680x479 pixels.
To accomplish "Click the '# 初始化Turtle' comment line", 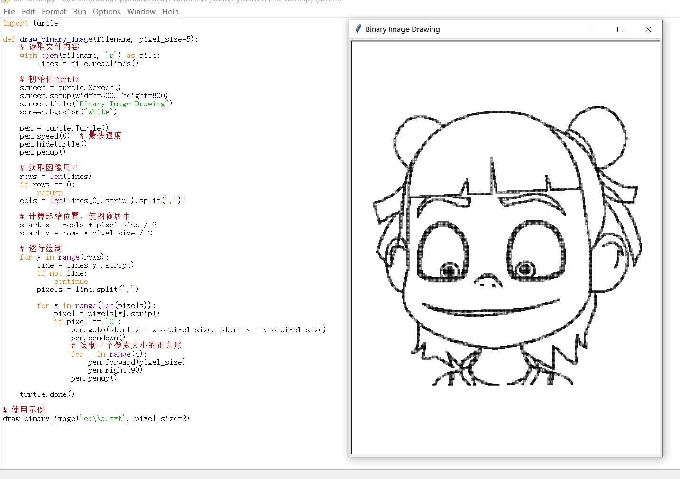I will [50, 79].
